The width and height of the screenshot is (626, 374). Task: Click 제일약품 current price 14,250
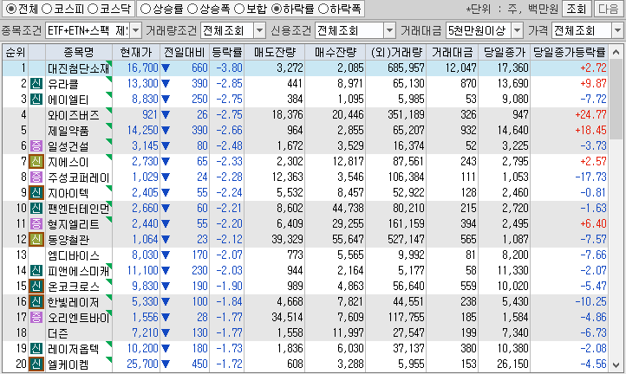click(x=142, y=131)
